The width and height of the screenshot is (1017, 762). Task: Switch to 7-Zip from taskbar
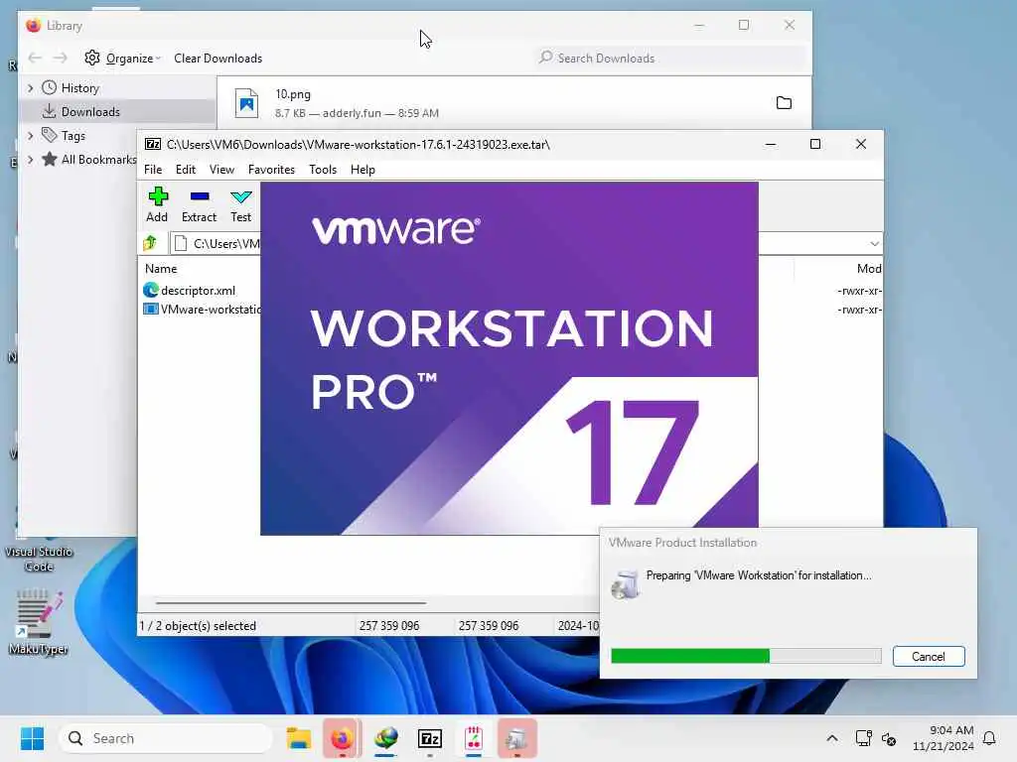click(429, 738)
